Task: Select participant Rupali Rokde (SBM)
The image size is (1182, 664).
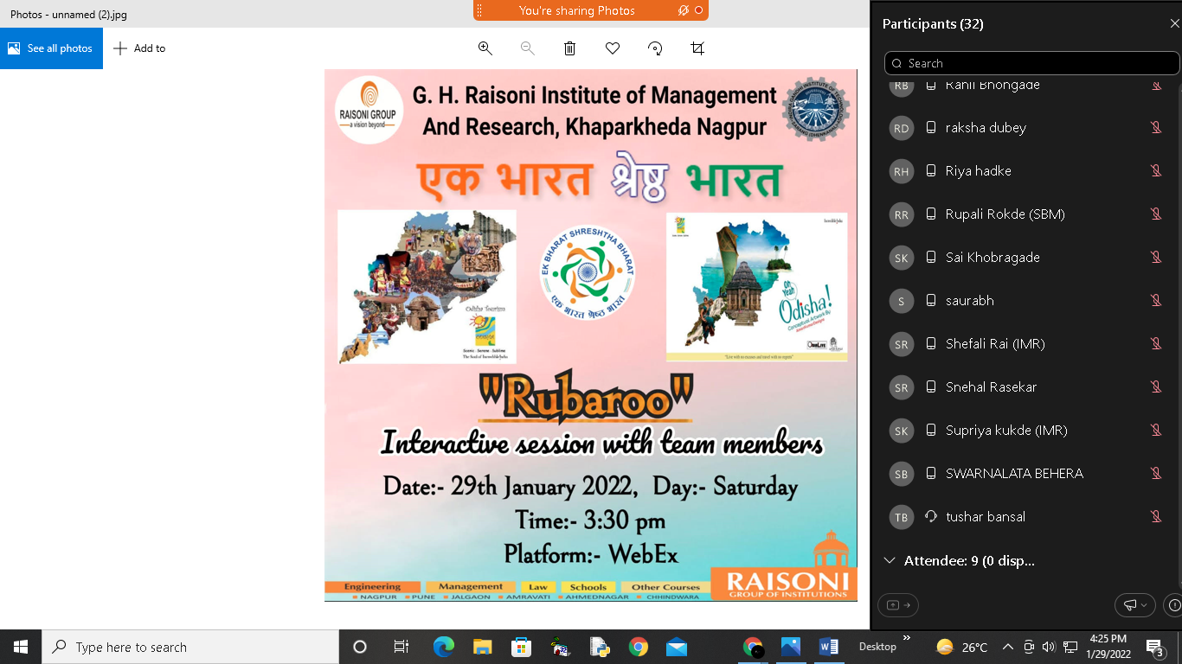Action: pyautogui.click(x=1025, y=214)
